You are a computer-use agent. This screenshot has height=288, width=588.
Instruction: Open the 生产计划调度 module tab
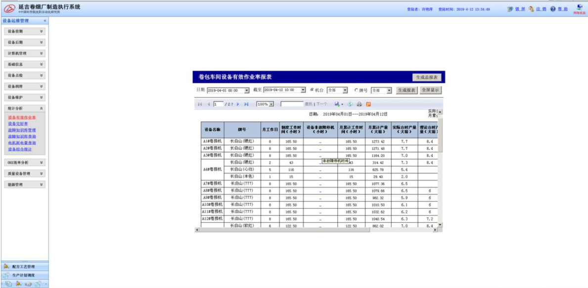pyautogui.click(x=24, y=275)
